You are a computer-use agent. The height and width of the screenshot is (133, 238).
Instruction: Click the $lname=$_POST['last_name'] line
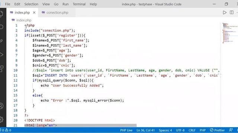pos(60,45)
